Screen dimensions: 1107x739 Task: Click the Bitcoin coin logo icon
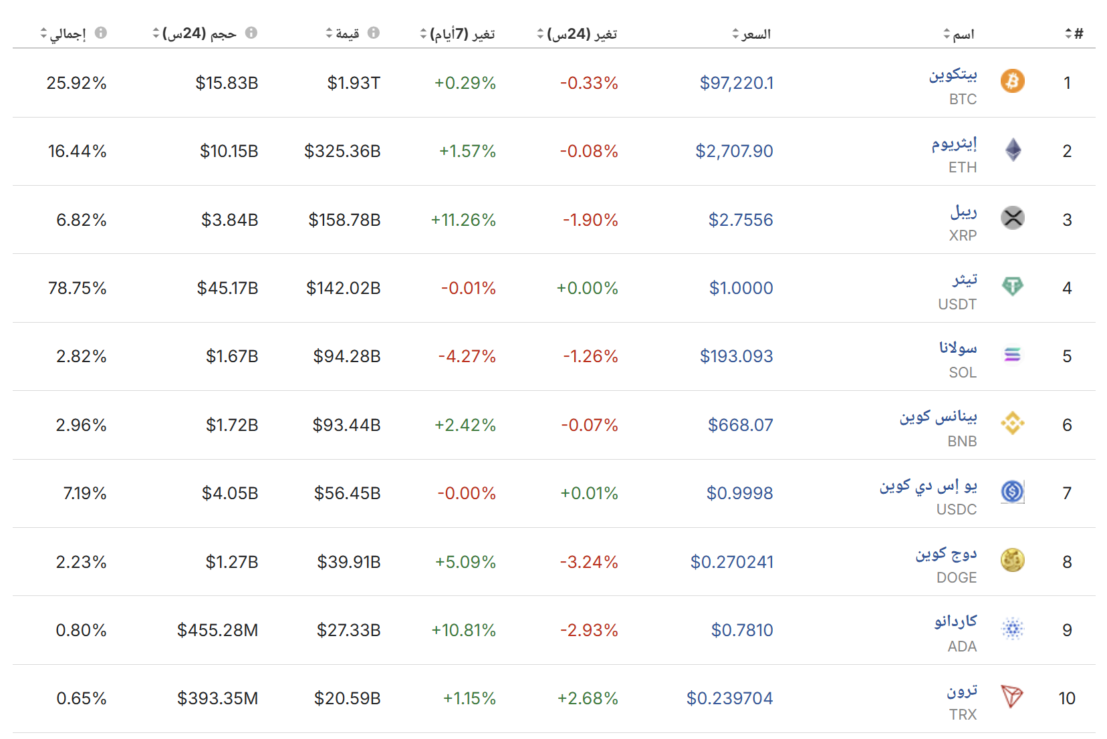(x=1012, y=81)
